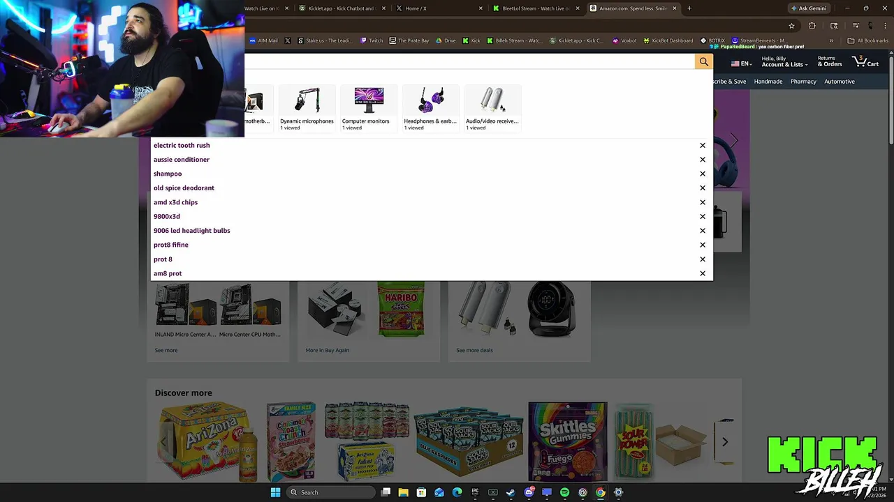Click 'More in Buy Again' link
894x502 pixels.
tap(327, 350)
